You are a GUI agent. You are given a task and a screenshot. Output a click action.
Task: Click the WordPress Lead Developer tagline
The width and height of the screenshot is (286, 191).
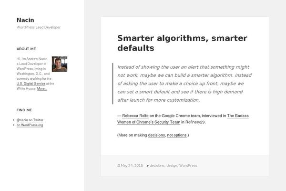pyautogui.click(x=38, y=27)
